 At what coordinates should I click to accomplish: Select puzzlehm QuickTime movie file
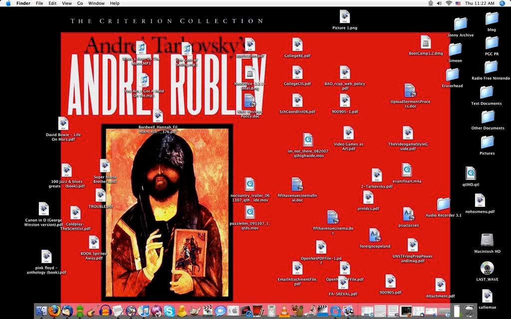[x=250, y=212]
